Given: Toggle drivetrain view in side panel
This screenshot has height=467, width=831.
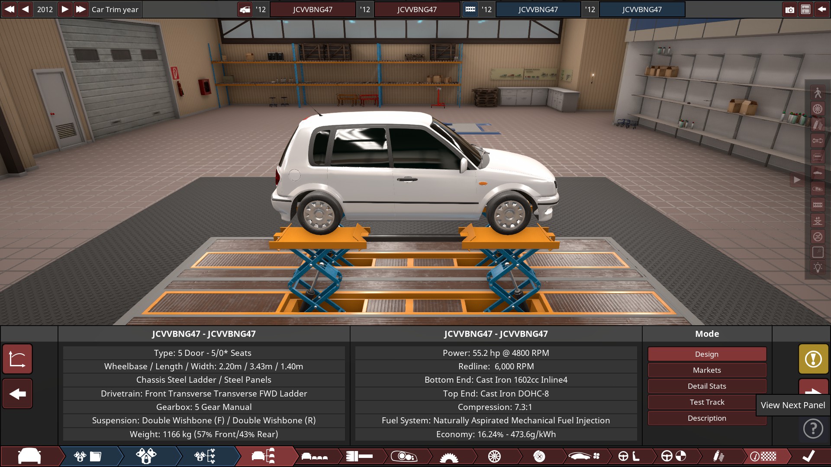Looking at the screenshot, I should pyautogui.click(x=818, y=141).
